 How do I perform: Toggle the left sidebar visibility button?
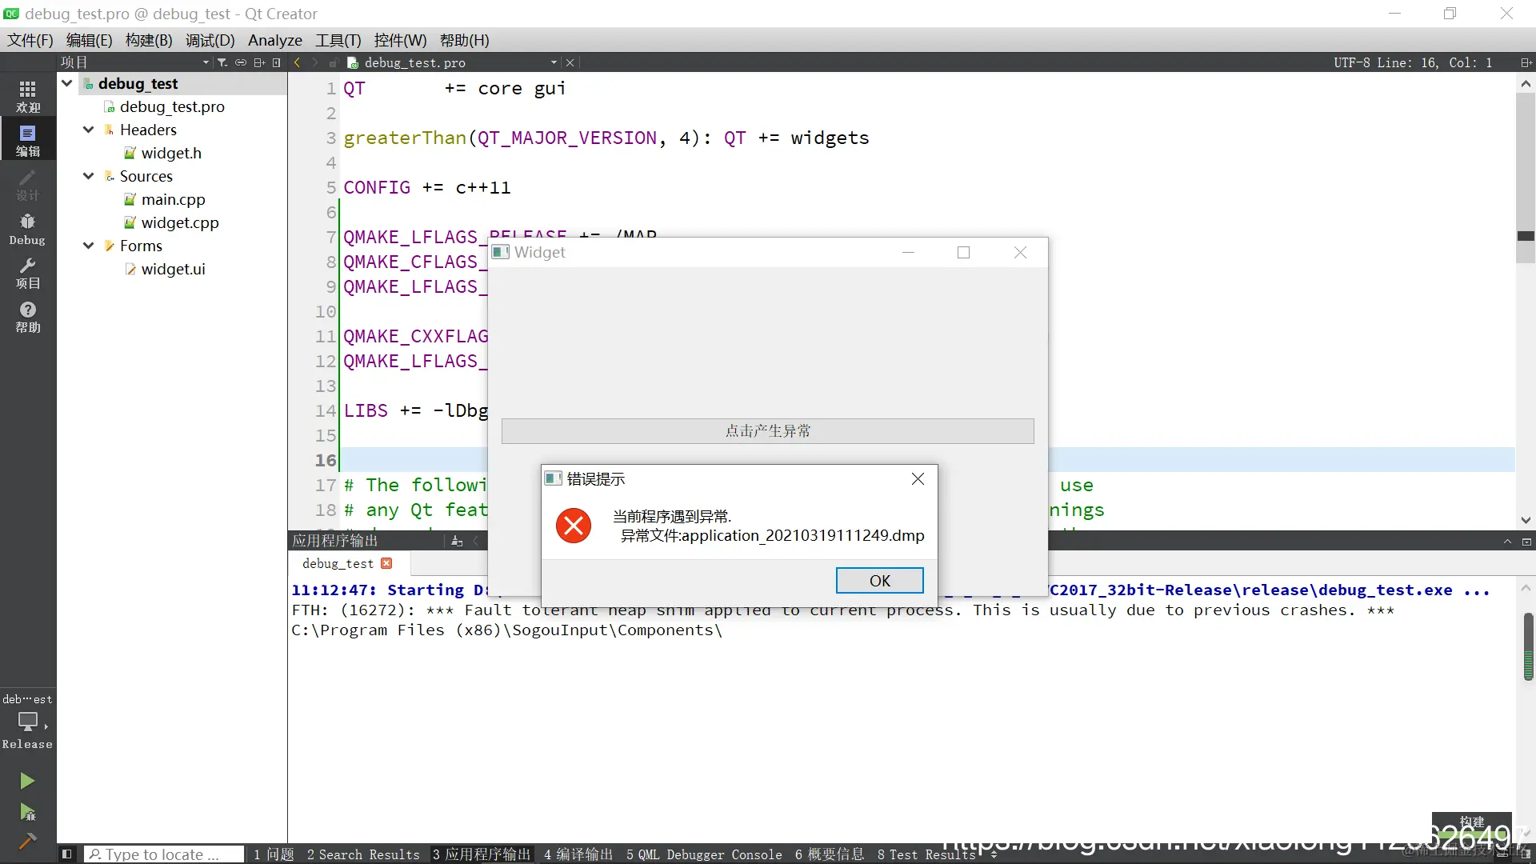coord(67,854)
